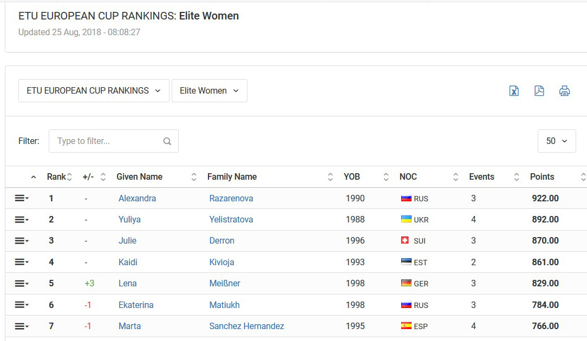The image size is (587, 341).
Task: Open Yuliya athlete profile link
Action: [129, 220]
